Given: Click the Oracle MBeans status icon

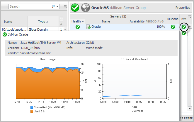Looking at the screenshot, I should [x=173, y=27].
